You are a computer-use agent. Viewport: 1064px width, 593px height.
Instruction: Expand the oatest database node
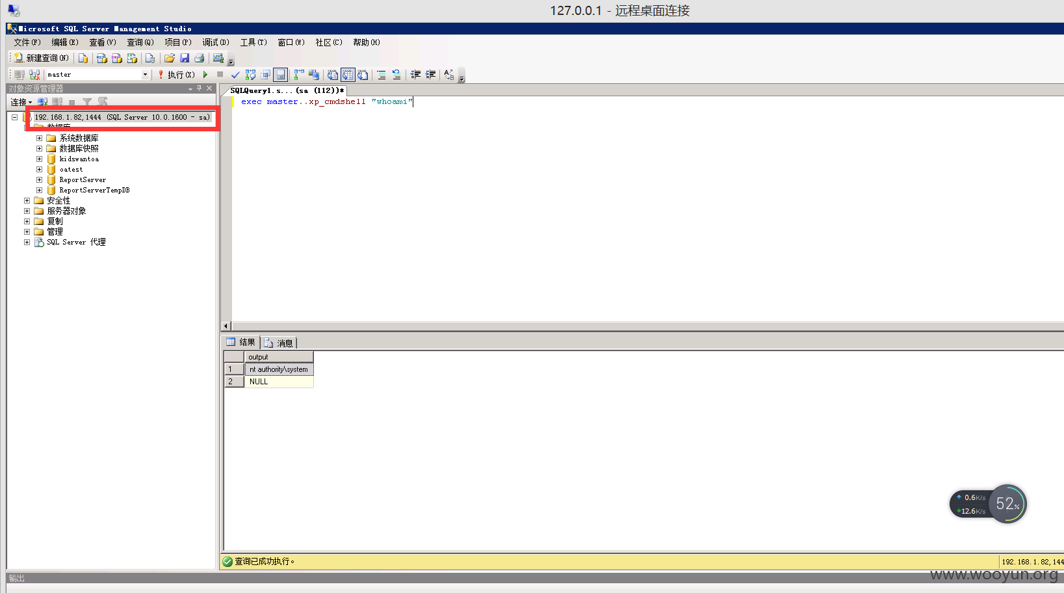39,170
